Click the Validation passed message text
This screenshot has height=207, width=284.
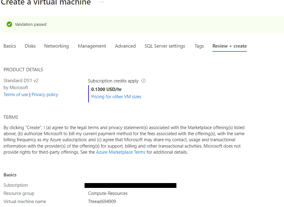30,24
